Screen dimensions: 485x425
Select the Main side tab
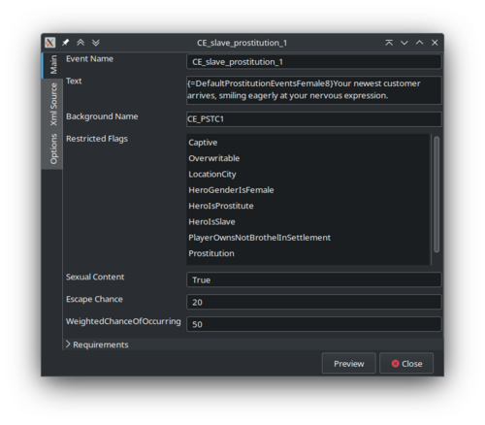[x=52, y=65]
